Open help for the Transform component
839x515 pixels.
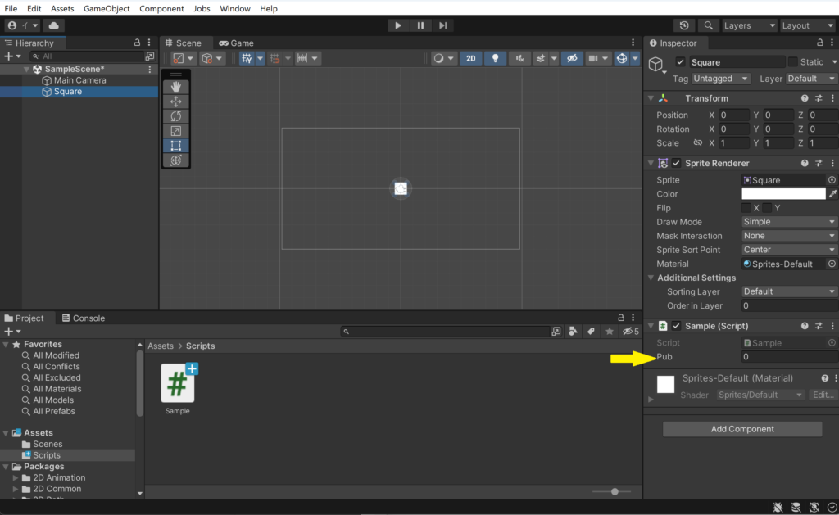coord(805,98)
